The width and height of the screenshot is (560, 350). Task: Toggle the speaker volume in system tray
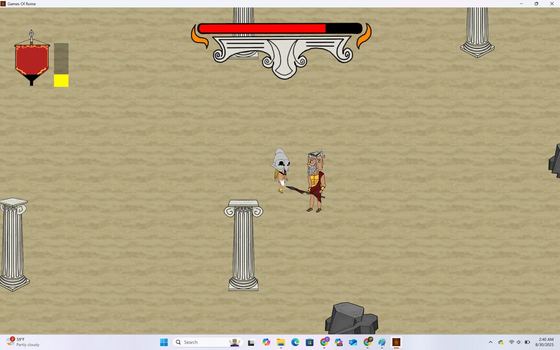click(x=519, y=342)
